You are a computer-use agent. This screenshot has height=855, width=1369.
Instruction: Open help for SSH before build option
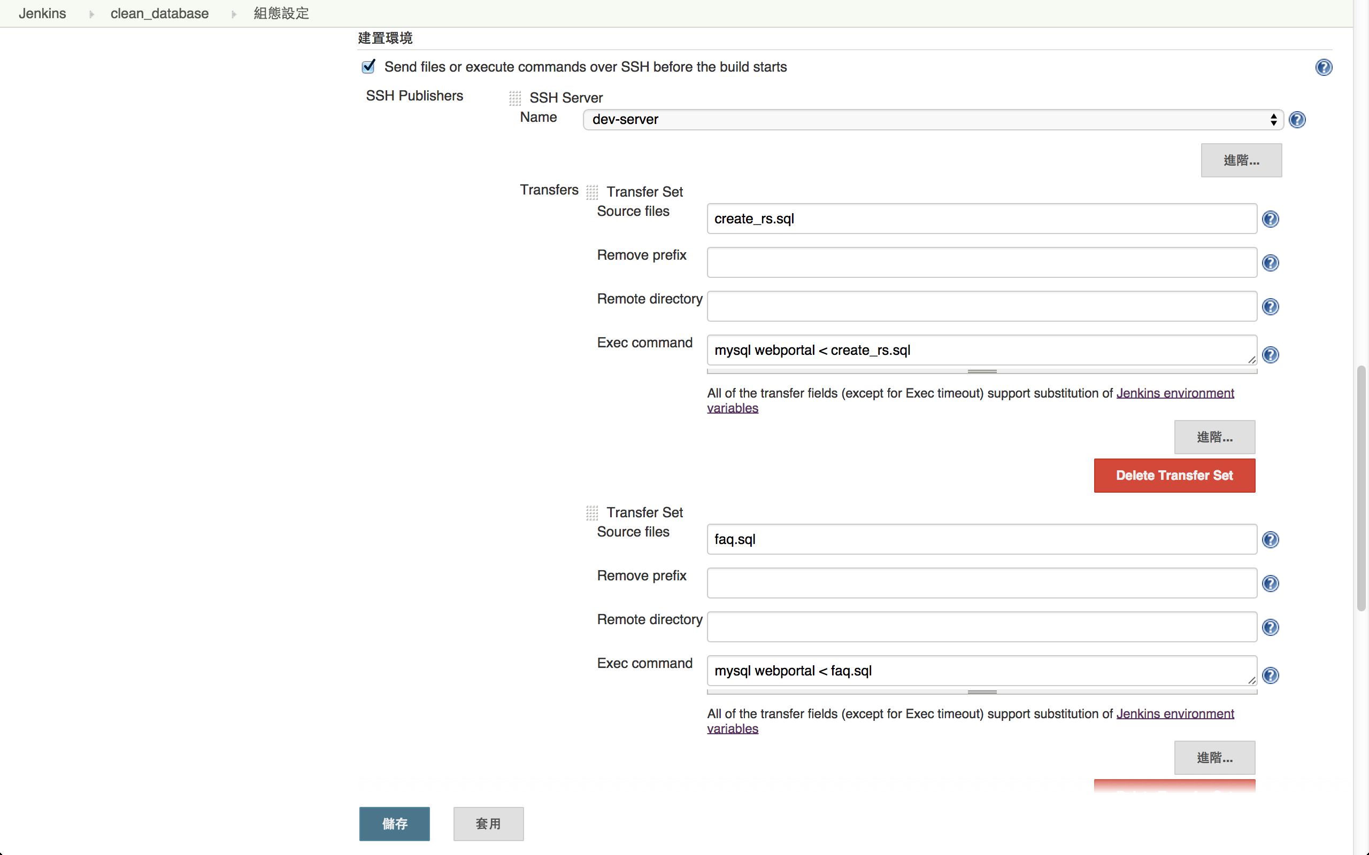click(1323, 67)
